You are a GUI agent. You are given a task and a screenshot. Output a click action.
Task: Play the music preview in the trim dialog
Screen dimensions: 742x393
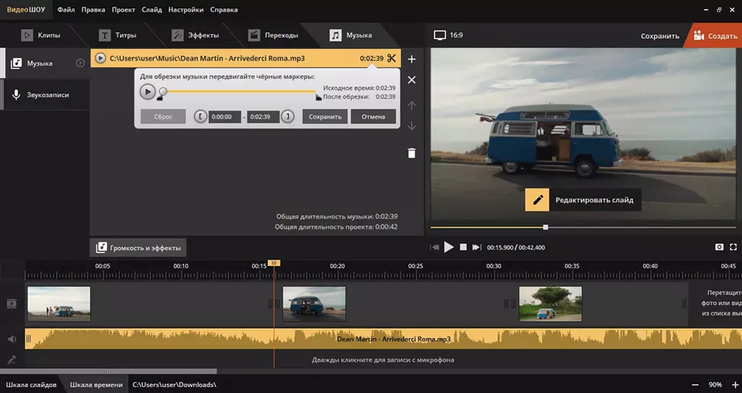(148, 92)
